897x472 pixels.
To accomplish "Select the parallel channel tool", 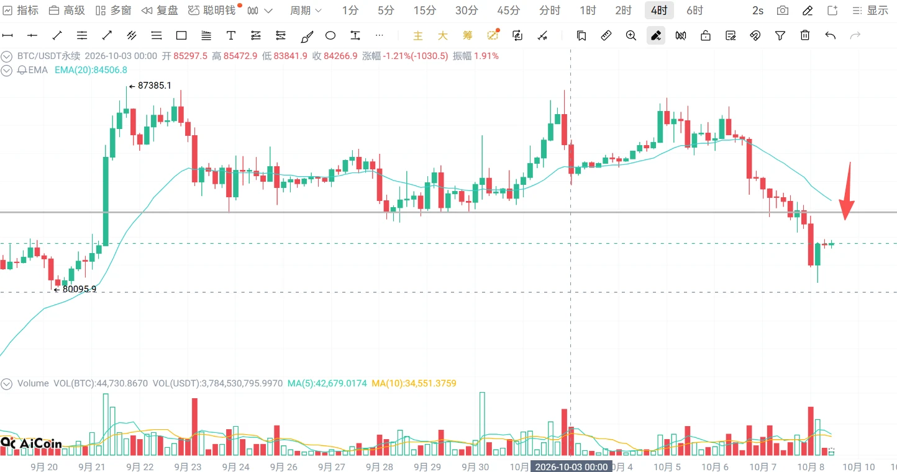I will point(132,35).
